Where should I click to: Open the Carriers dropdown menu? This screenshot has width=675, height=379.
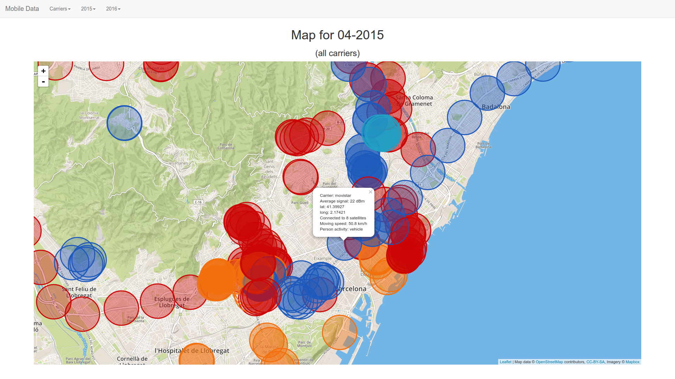[x=60, y=9]
